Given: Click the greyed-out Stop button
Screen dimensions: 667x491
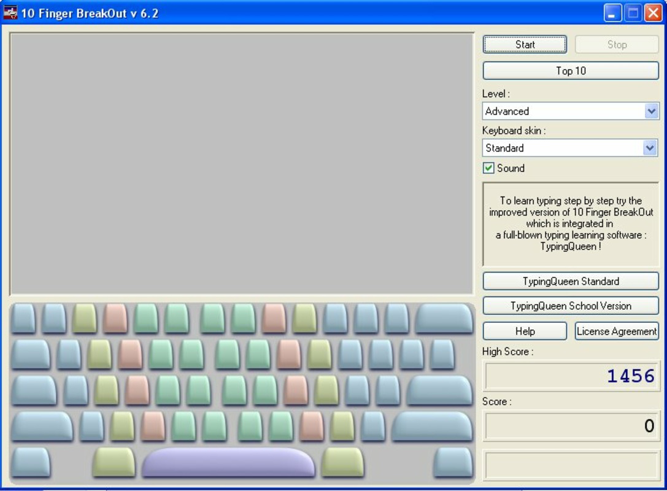Looking at the screenshot, I should pos(617,45).
